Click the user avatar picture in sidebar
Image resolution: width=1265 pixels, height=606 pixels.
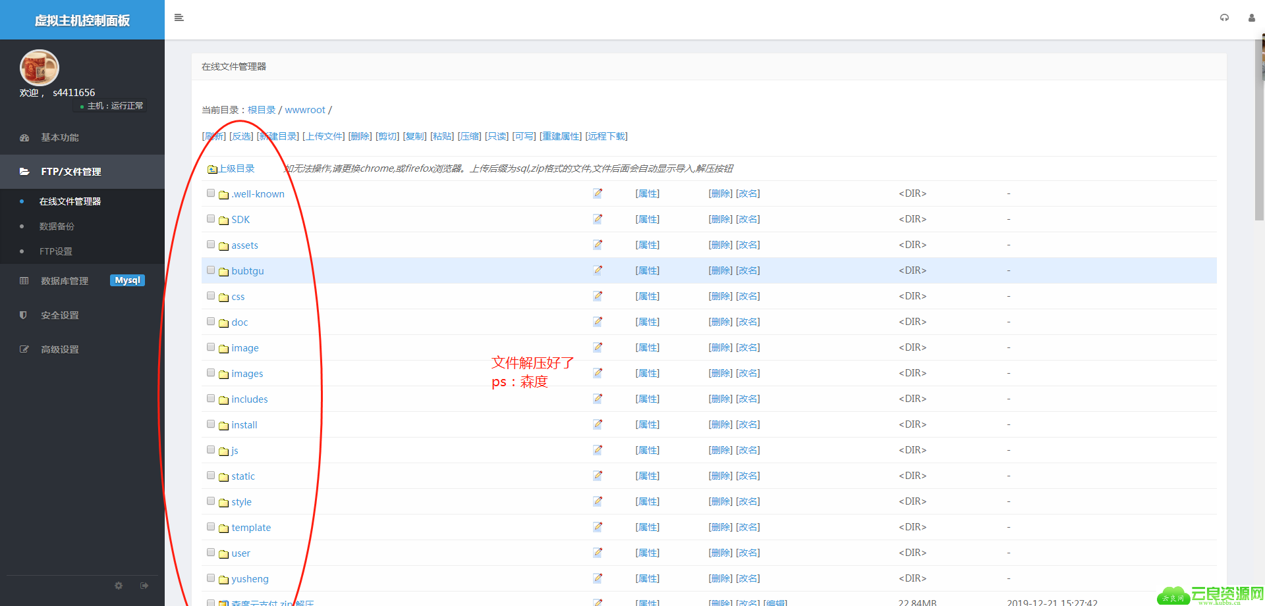[x=40, y=68]
